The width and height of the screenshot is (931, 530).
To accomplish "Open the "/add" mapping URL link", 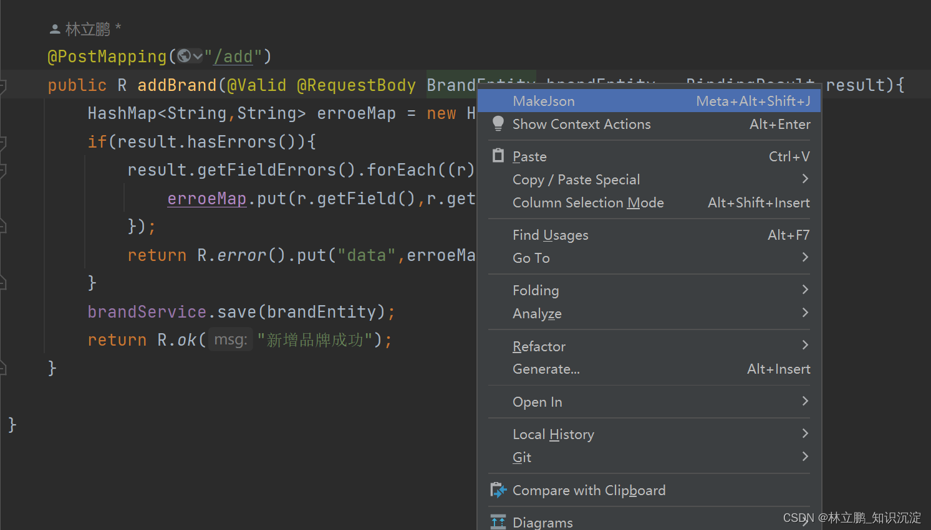I will (x=233, y=57).
